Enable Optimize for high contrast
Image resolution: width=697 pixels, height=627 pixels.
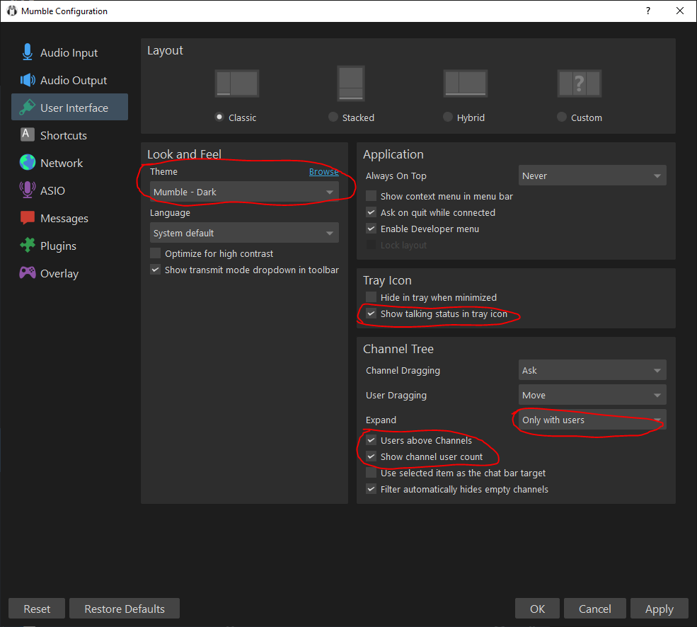pyautogui.click(x=156, y=253)
